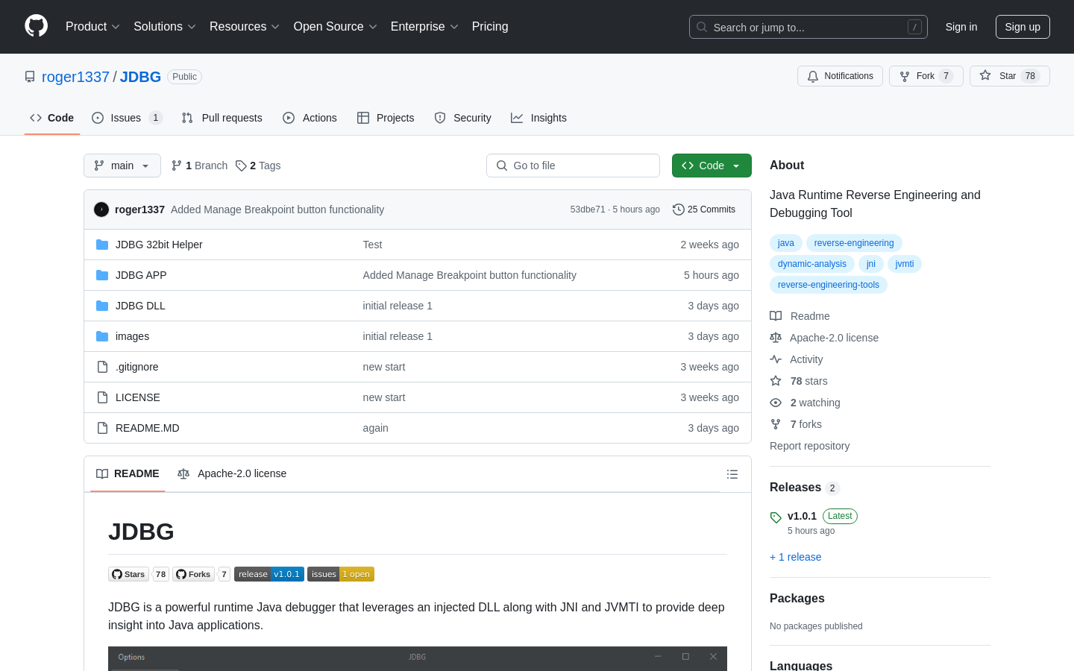Switch to Pull requests tab
This screenshot has width=1074, height=671.
[x=222, y=118]
